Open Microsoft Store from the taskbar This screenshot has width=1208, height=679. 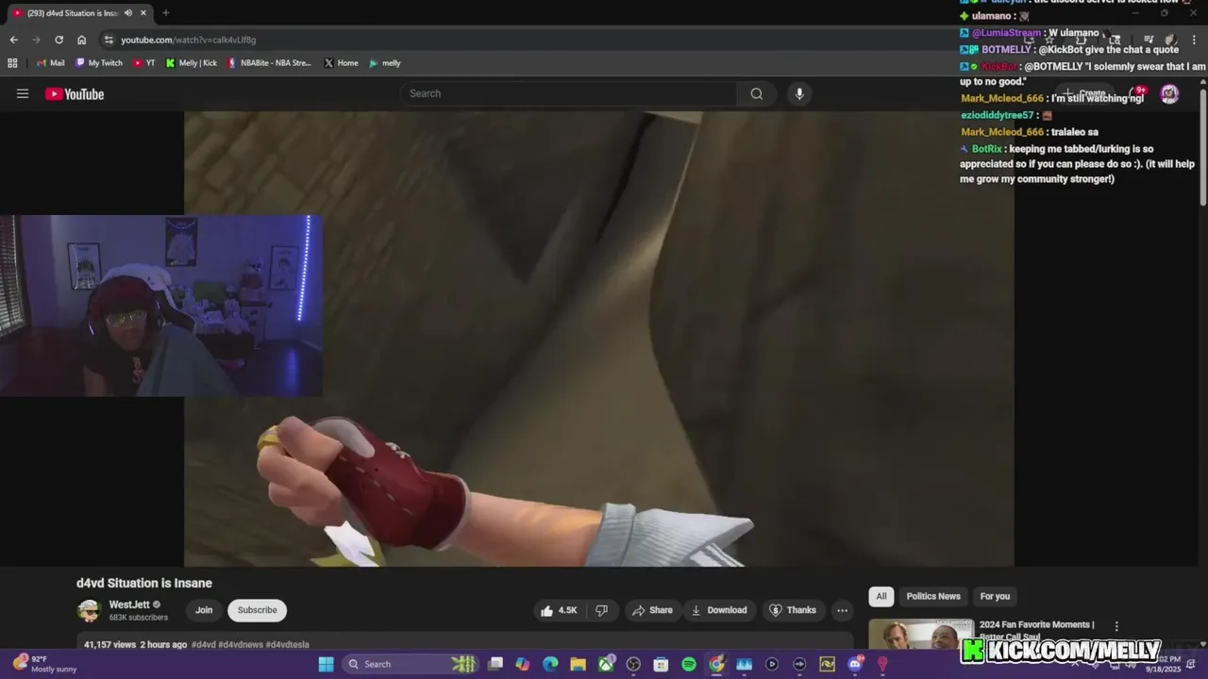click(661, 664)
